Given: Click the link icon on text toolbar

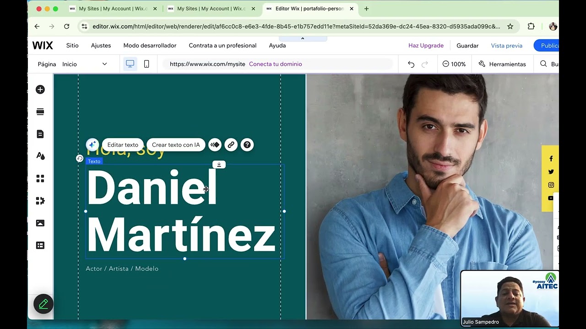Looking at the screenshot, I should 231,145.
